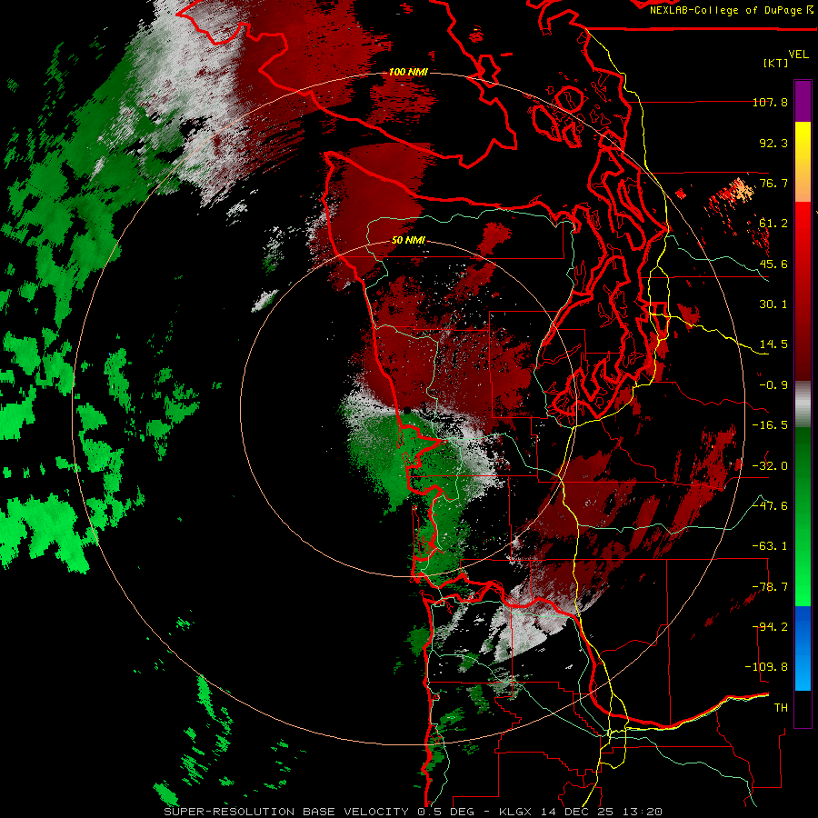This screenshot has height=818, width=818.
Task: Click the -16.5 legend value
Action: click(x=770, y=425)
